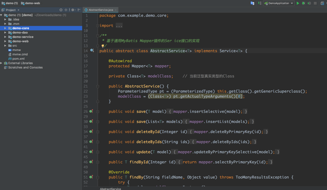Click demo-web in the navigation breadcrumb
The width and height of the screenshot is (327, 190).
(32, 3)
